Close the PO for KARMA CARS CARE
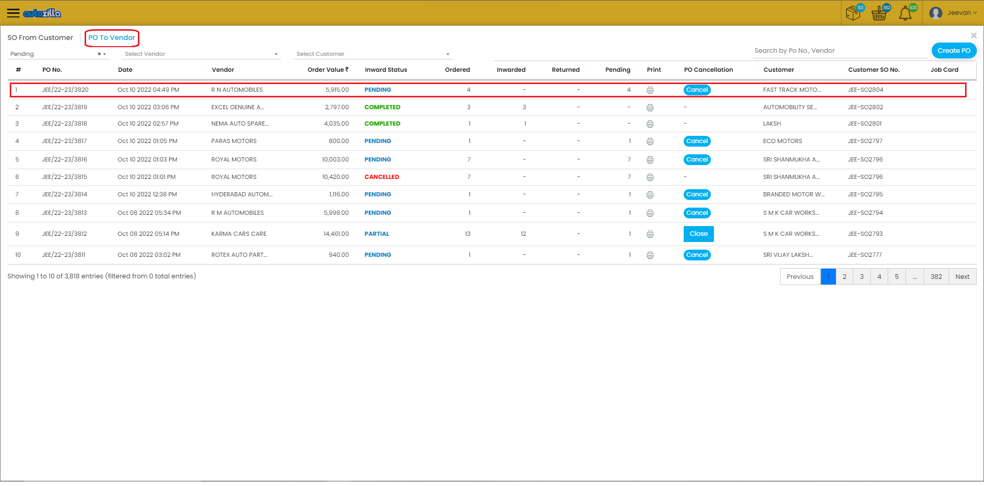 coord(699,234)
